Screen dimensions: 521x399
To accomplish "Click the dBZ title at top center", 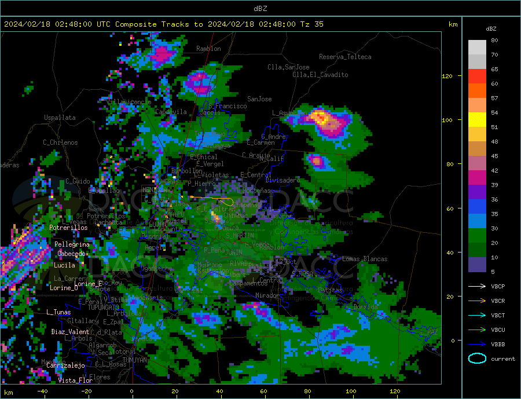I will 260,9.
